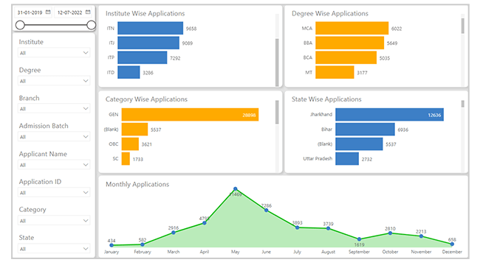
Task: Edit the start date field 31-01-2019
Action: (33, 13)
